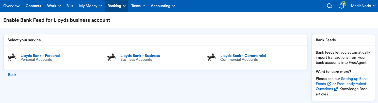
Task: Go to the Overview tab
Action: (11, 6)
